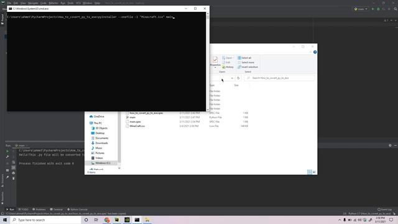Open the Terminal tool window tab
The width and height of the screenshot is (398, 224).
(56, 210)
